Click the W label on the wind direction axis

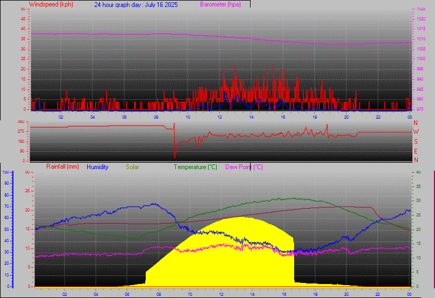coord(416,132)
